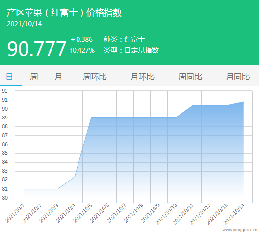Click x-axis date label 2021/10/1
Image resolution: width=259 pixels, height=235 pixels.
pyautogui.click(x=15, y=213)
